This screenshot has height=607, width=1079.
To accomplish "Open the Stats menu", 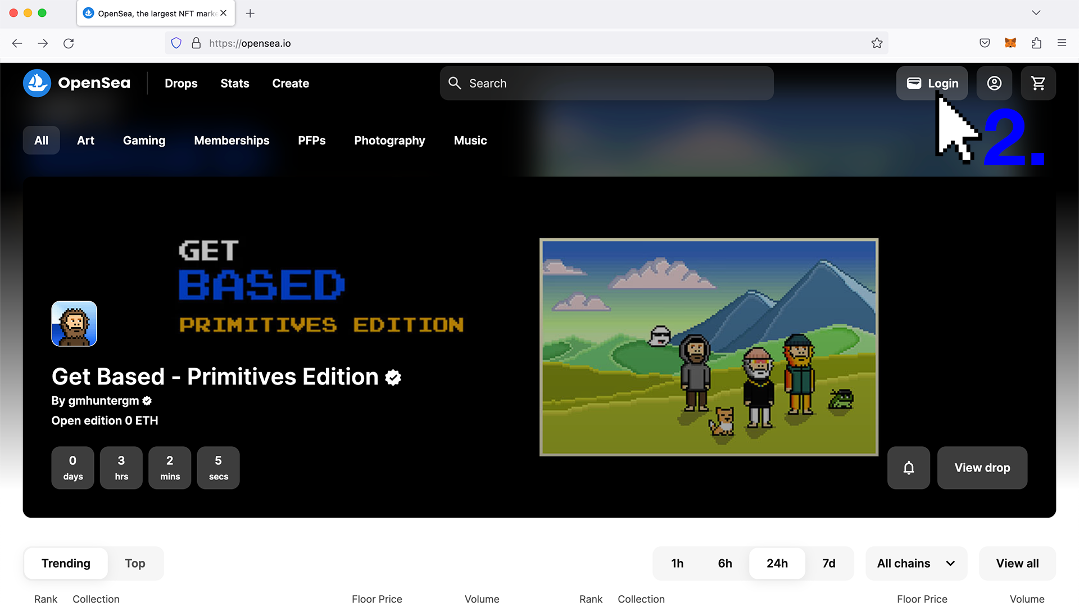I will [x=235, y=83].
